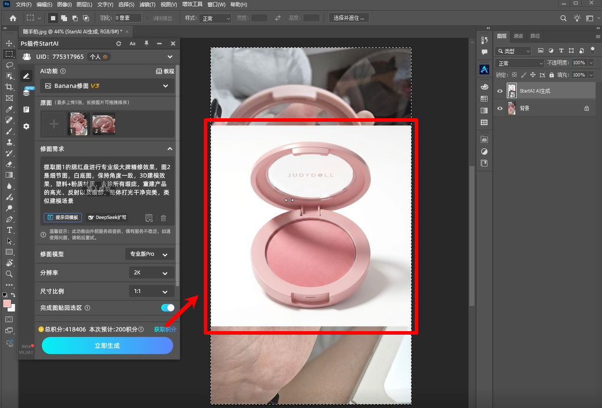Open the StartAI panel icon in dock
This screenshot has height=408, width=602.
(x=484, y=70)
